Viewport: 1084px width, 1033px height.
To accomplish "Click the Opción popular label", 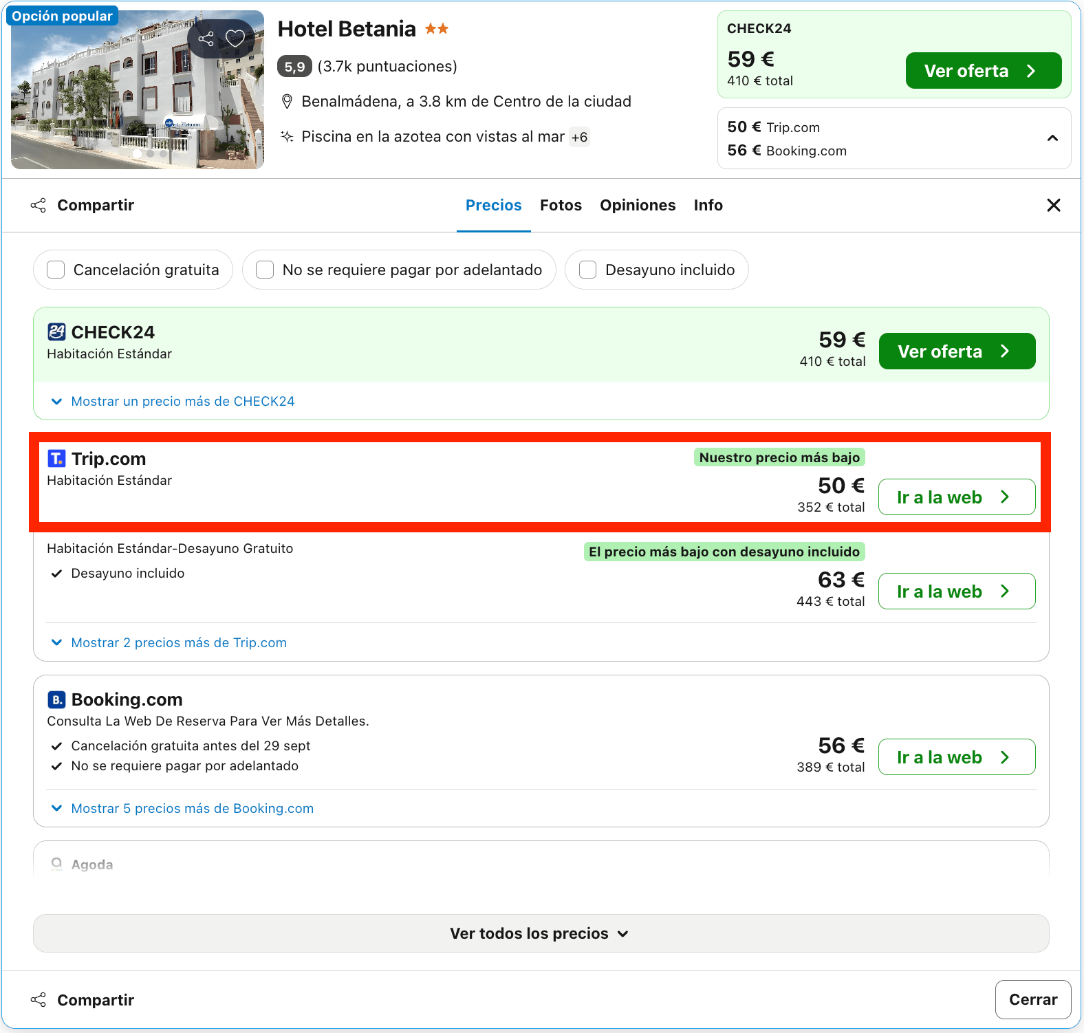I will [x=62, y=16].
